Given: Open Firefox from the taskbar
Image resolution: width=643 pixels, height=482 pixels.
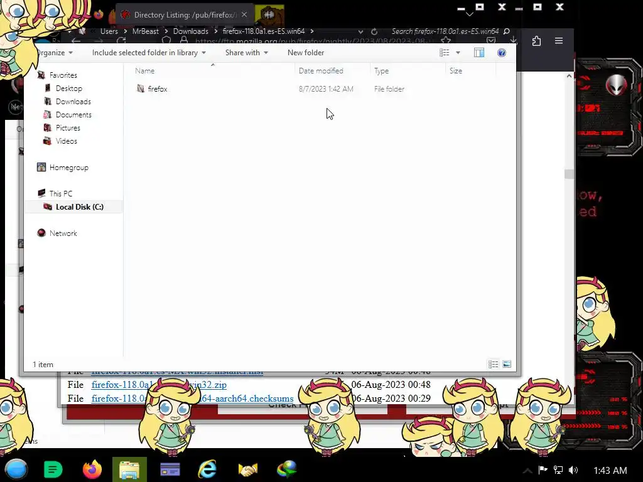Looking at the screenshot, I should tap(92, 469).
